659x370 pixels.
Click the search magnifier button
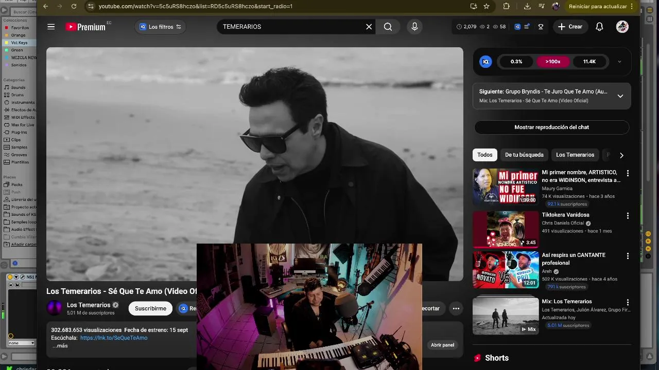click(x=388, y=27)
